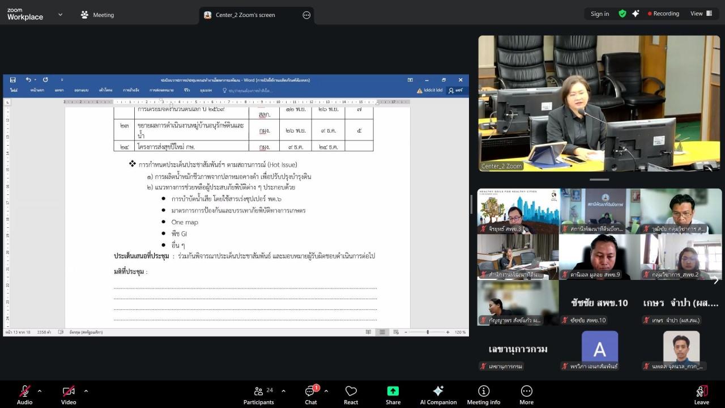Open AI Companion
Image resolution: width=725 pixels, height=408 pixels.
click(438, 395)
